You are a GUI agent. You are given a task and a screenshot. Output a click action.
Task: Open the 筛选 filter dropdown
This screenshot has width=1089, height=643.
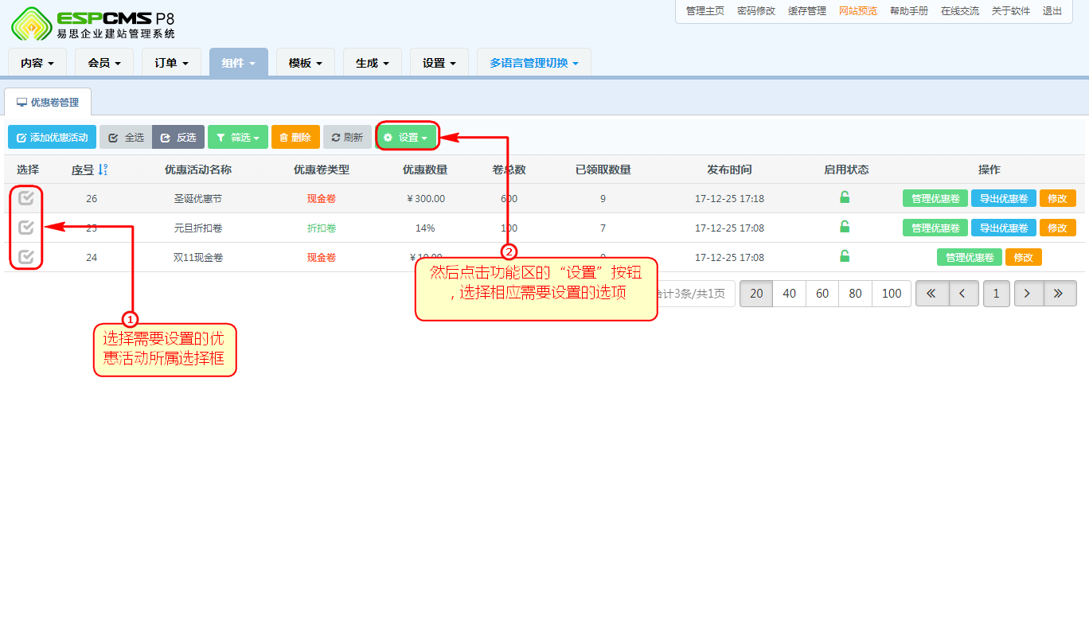(238, 138)
